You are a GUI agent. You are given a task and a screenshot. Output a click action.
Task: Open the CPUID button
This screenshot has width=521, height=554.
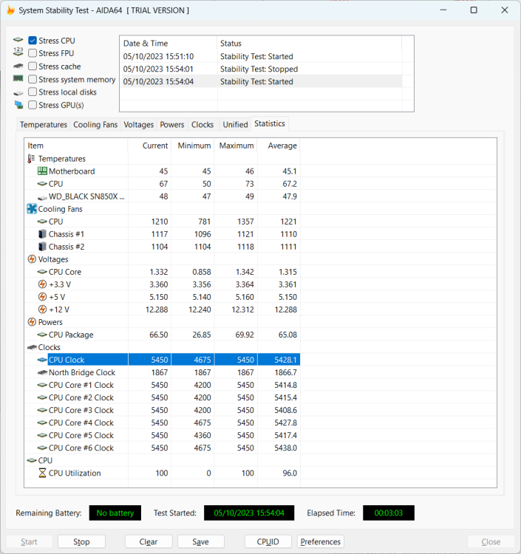pyautogui.click(x=268, y=541)
